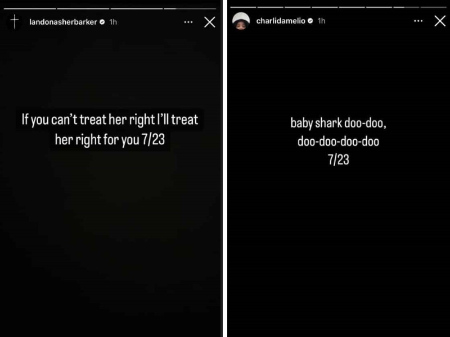Click the 1h timestamp on charlidamelio story
The image size is (450, 337).
[321, 21]
